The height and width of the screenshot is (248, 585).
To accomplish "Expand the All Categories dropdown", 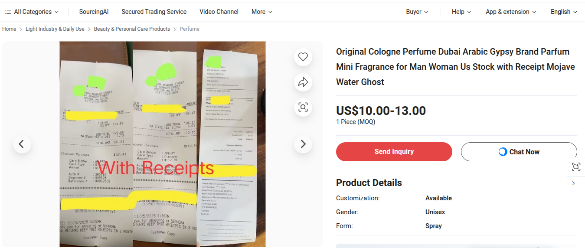I will [32, 12].
